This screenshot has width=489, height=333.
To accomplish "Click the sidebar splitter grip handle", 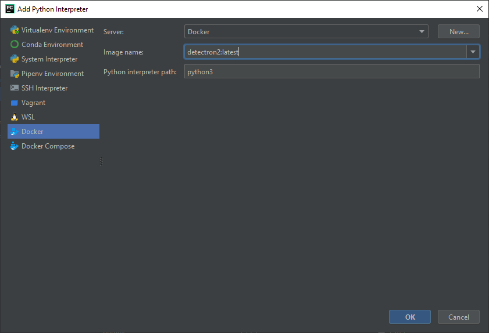I will 101,162.
